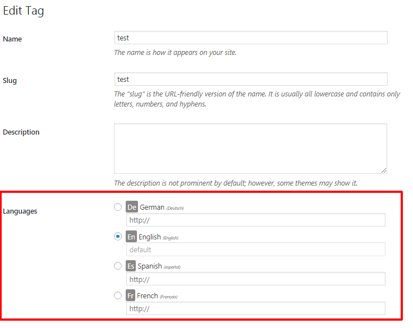This screenshot has width=413, height=328.
Task: Click the Spanish 'Es' language icon
Action: tap(131, 266)
